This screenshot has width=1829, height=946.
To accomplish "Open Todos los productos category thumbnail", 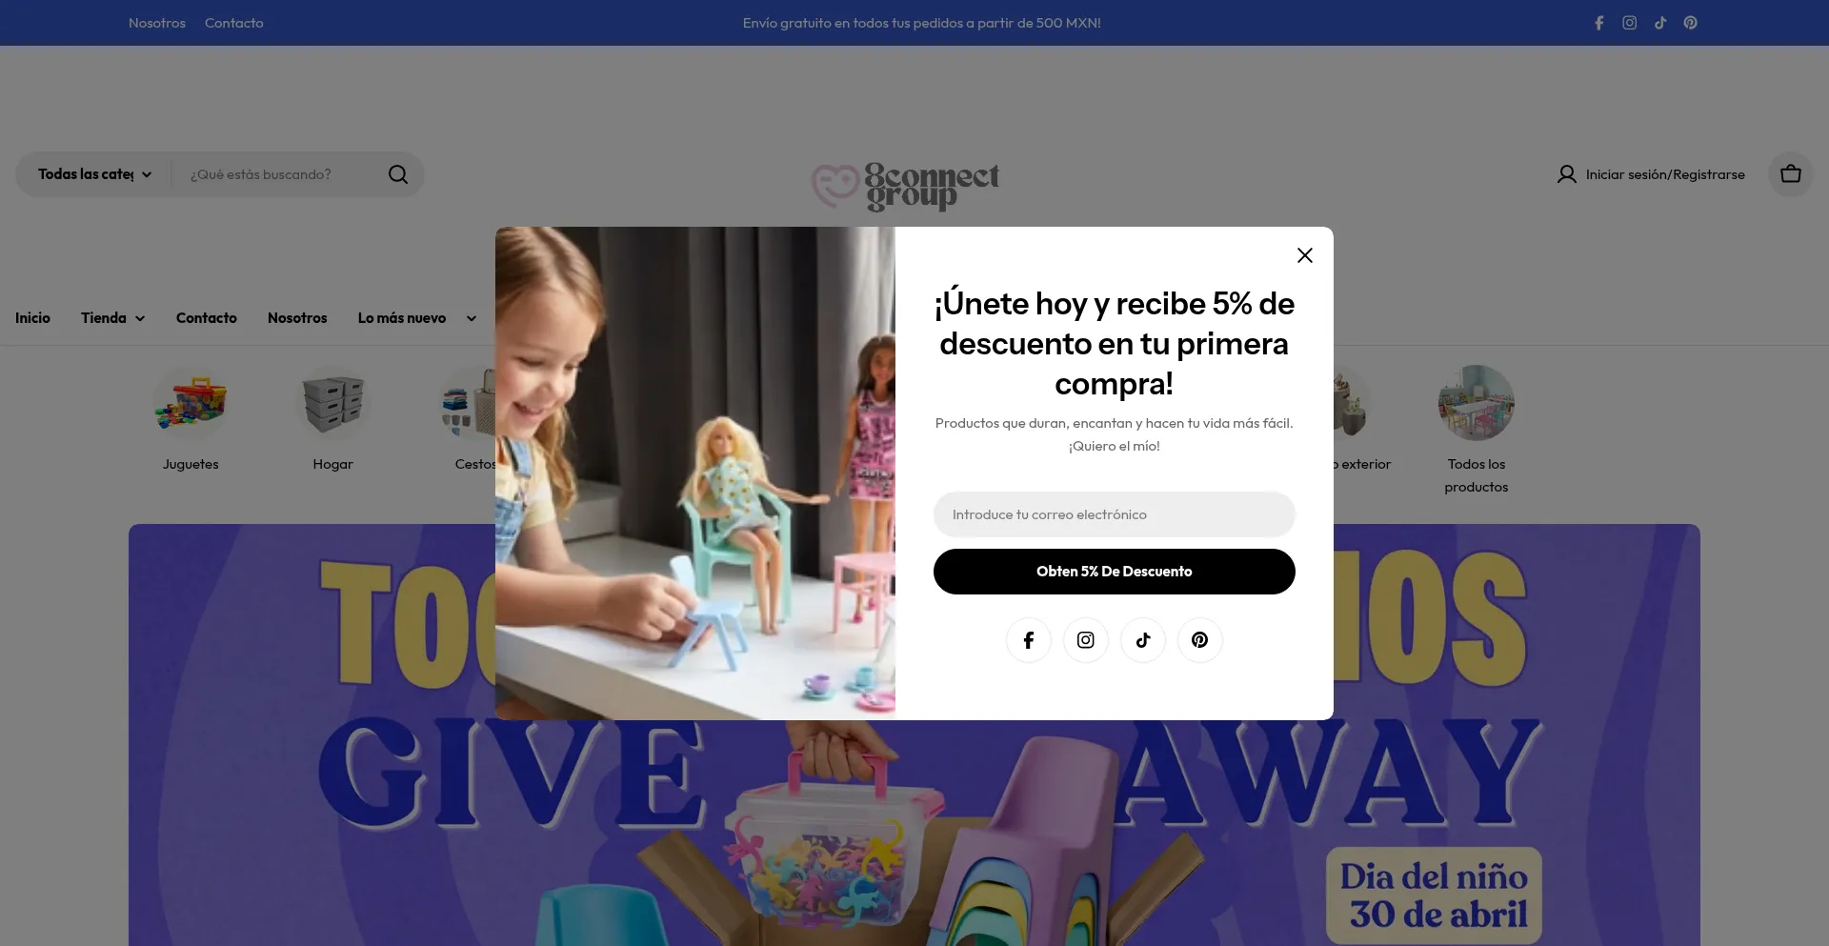I will pos(1477,403).
